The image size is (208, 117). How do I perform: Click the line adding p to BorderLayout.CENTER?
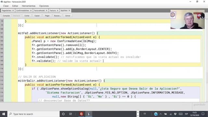click(72, 49)
